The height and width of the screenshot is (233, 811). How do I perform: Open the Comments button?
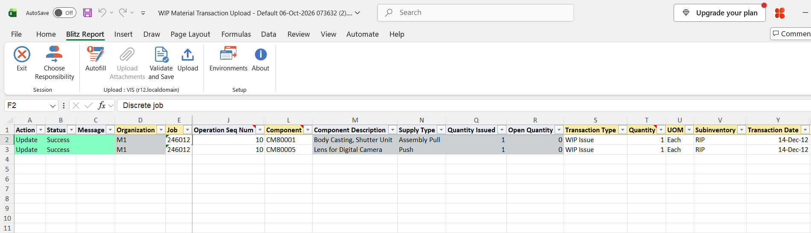pyautogui.click(x=791, y=34)
